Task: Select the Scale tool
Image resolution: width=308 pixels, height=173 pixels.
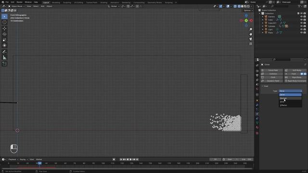Action: [4, 40]
